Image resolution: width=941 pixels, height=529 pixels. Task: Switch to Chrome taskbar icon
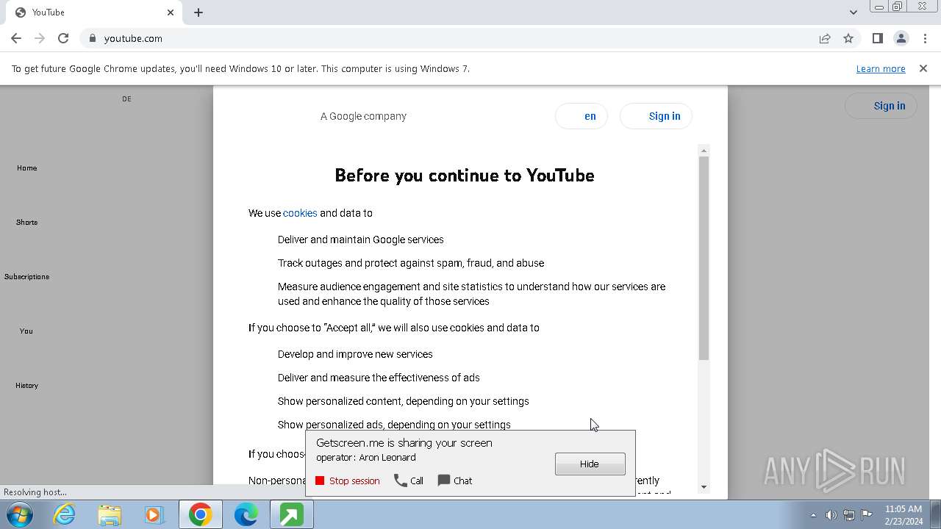tap(200, 514)
